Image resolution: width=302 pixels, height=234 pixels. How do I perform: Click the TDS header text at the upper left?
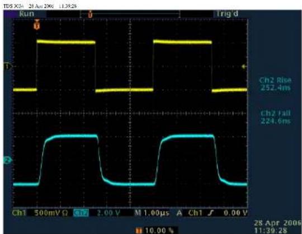pos(40,6)
